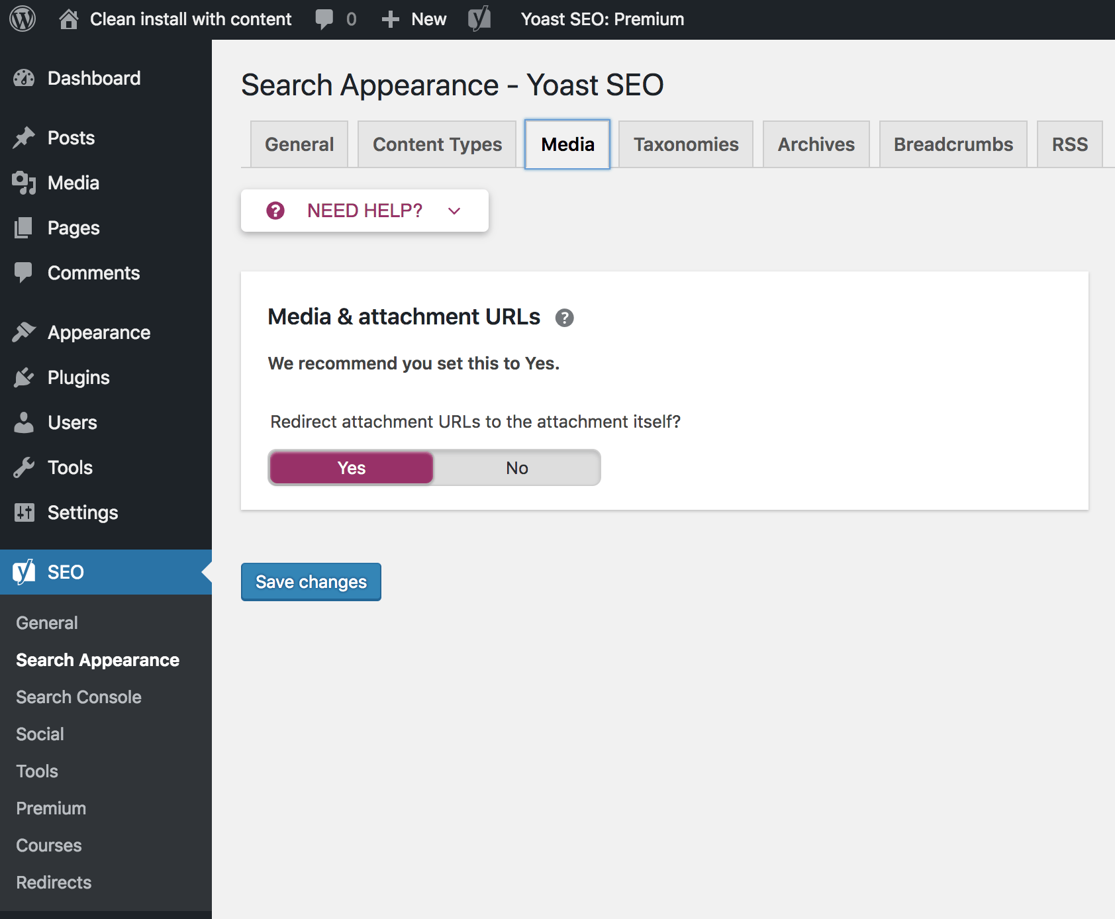Click the Posts pushpin icon
The height and width of the screenshot is (919, 1115).
pos(24,138)
